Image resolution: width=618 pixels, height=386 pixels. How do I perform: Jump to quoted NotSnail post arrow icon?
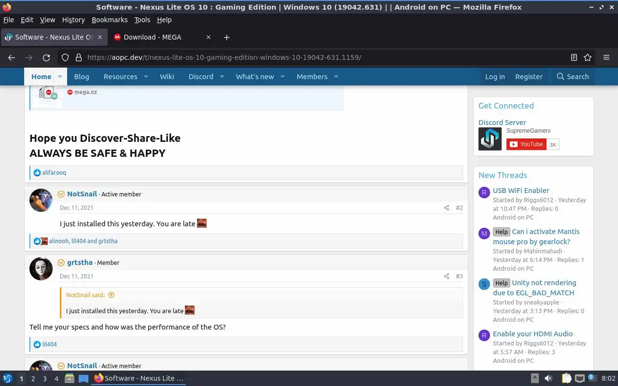111,295
